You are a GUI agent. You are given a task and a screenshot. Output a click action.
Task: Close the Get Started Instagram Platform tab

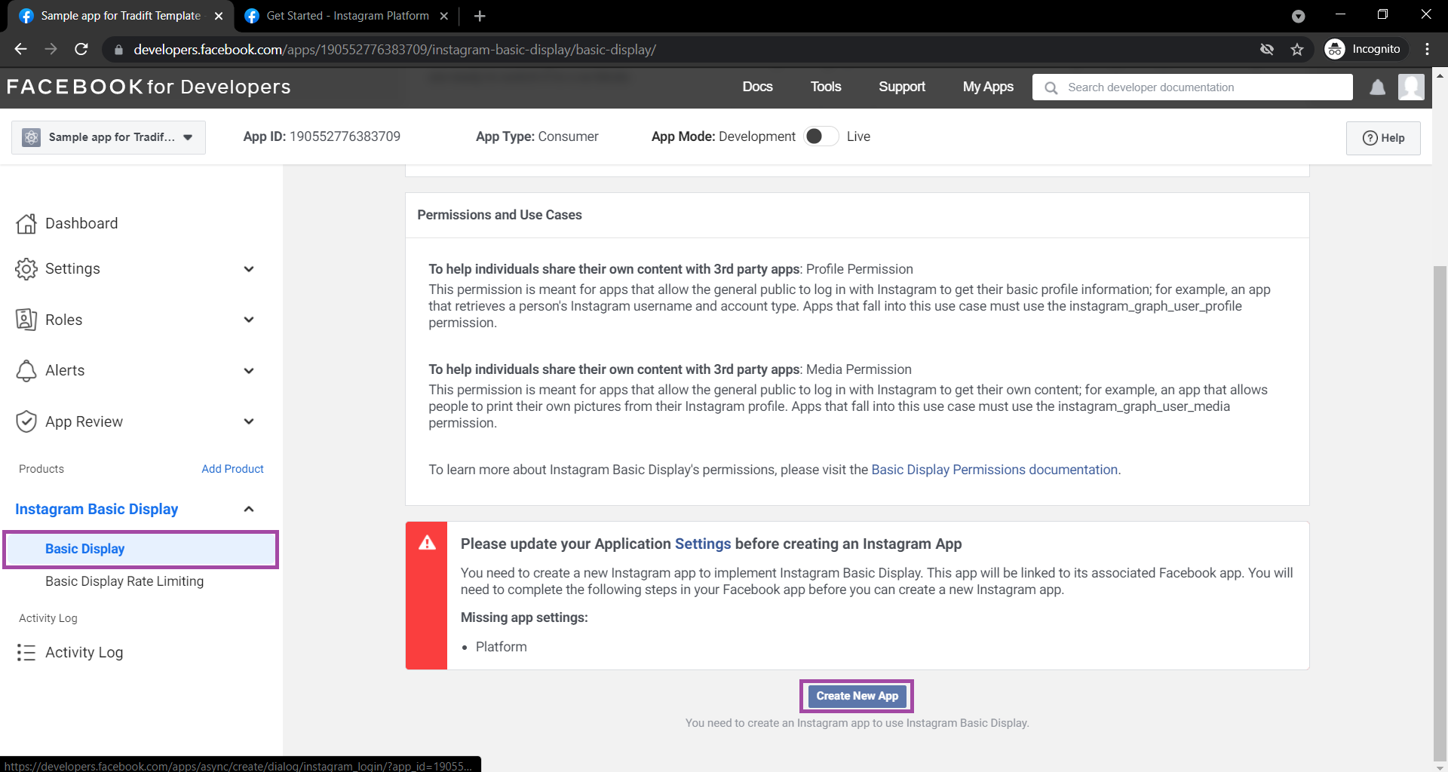(444, 16)
